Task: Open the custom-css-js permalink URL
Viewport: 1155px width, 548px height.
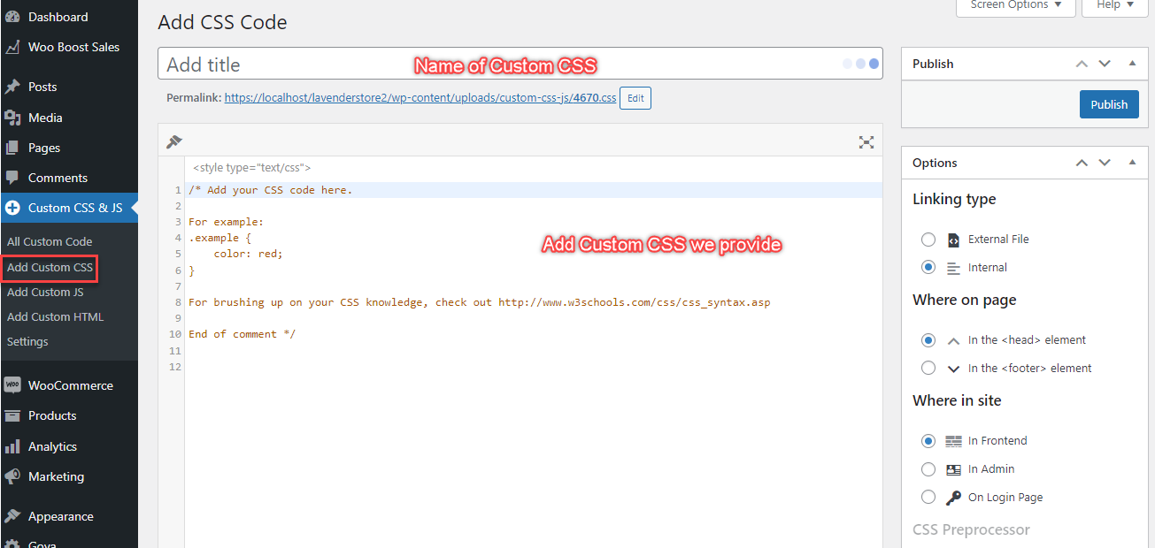Action: tap(420, 98)
